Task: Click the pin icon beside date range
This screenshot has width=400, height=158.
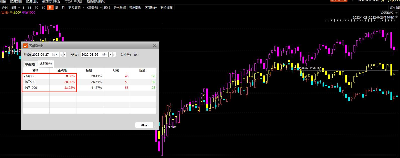Action: [396, 17]
